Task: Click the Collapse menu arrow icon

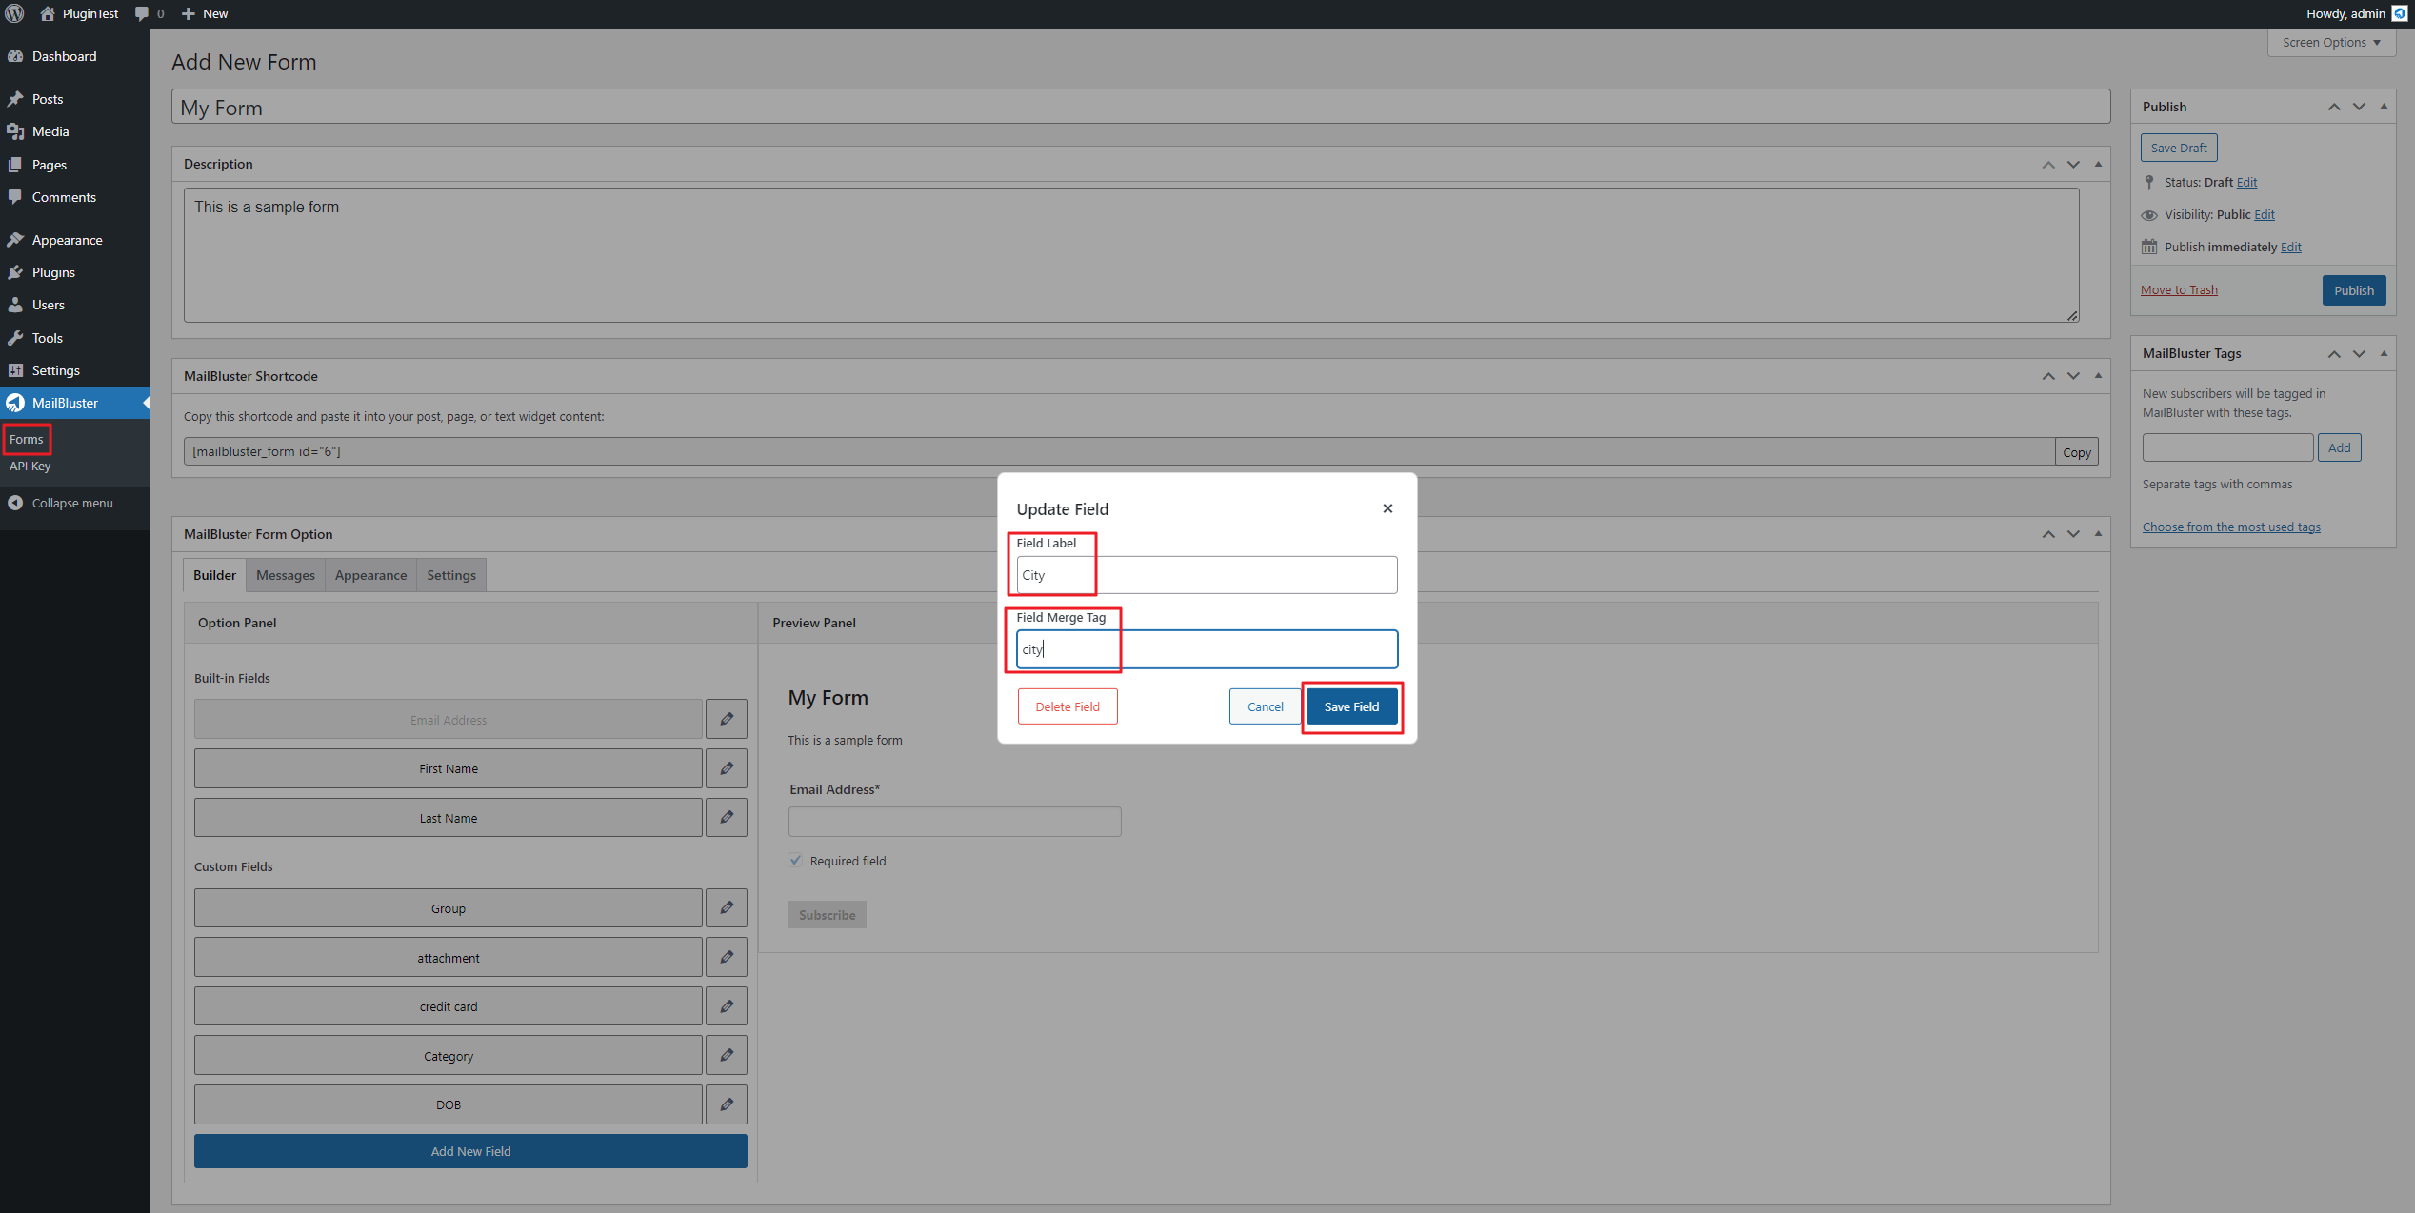Action: pyautogui.click(x=15, y=503)
